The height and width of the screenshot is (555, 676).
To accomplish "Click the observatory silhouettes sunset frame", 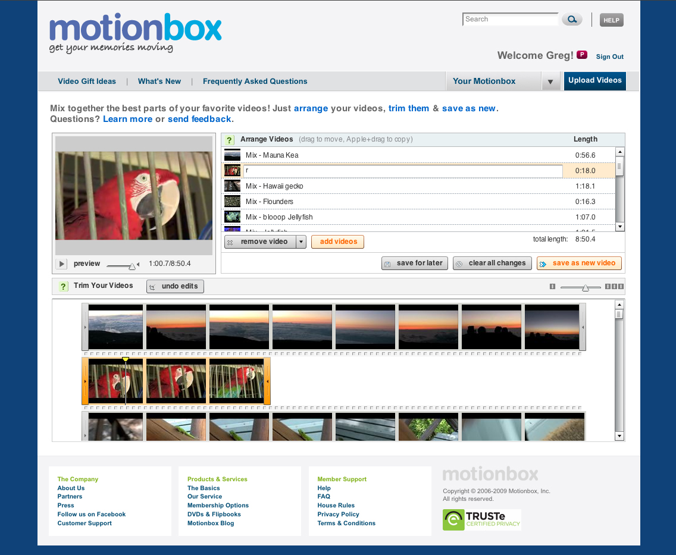I will click(491, 327).
